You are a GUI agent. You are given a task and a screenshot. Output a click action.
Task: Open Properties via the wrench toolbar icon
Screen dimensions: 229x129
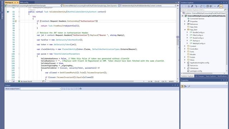coord(218,6)
